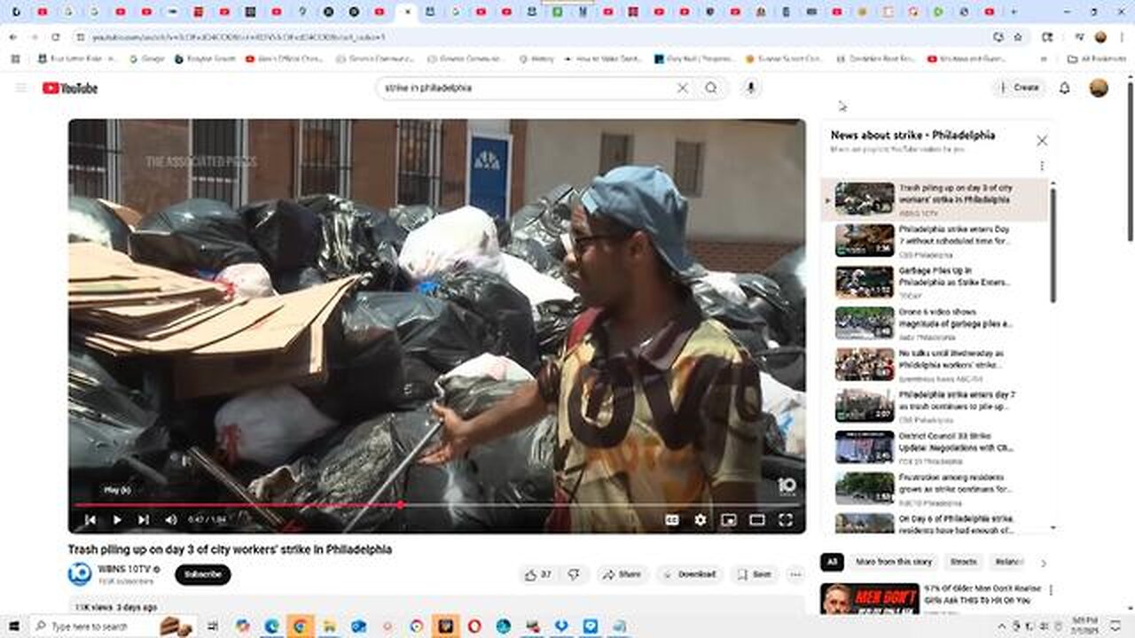The width and height of the screenshot is (1135, 638).
Task: Clear the search box with the X
Action: (683, 88)
